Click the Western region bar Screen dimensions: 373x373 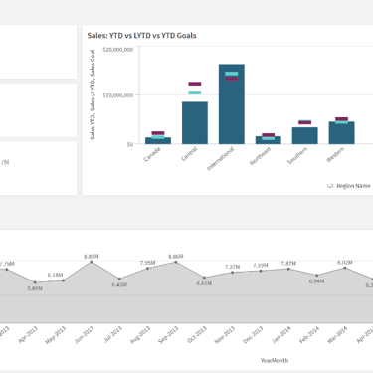341,133
